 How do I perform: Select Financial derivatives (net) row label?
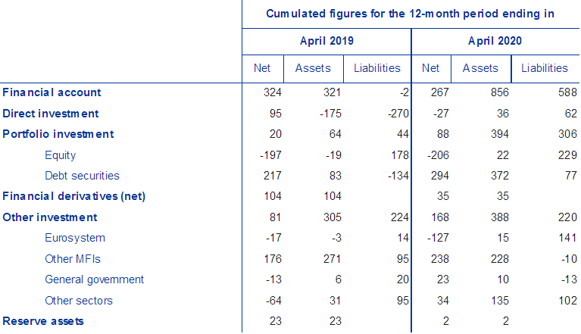[x=74, y=196]
